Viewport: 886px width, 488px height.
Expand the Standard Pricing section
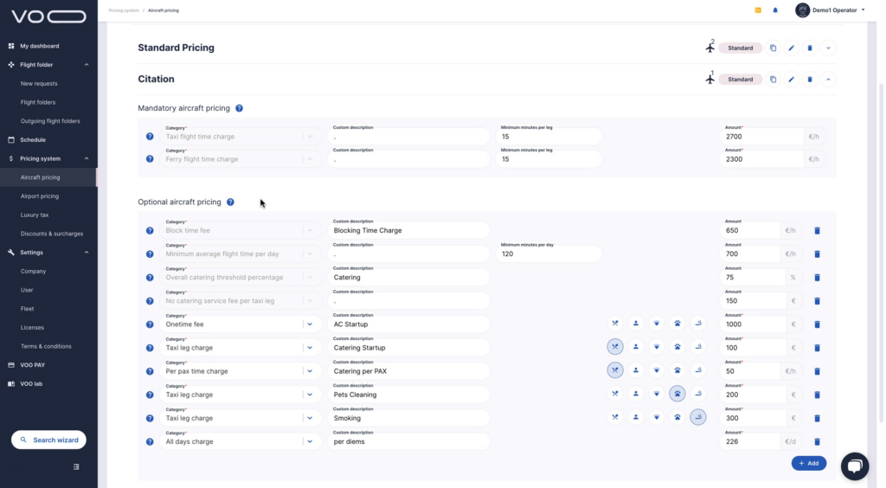[x=828, y=48]
